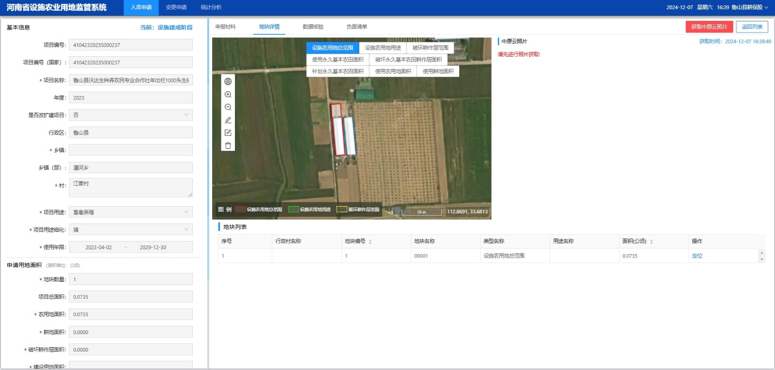Click the 使用年限 start date 2023-04-02
The image size is (775, 370).
point(98,247)
